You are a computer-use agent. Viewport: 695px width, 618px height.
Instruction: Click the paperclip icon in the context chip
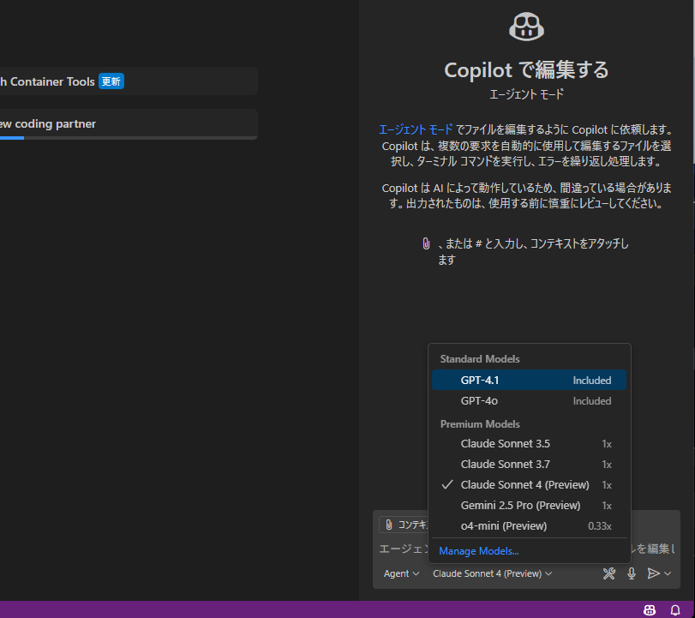[389, 525]
